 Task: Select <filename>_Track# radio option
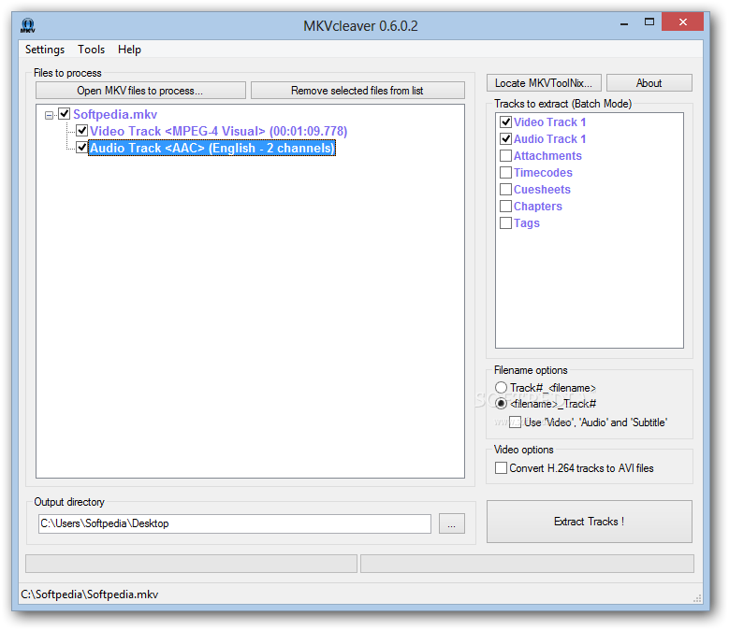coord(501,404)
